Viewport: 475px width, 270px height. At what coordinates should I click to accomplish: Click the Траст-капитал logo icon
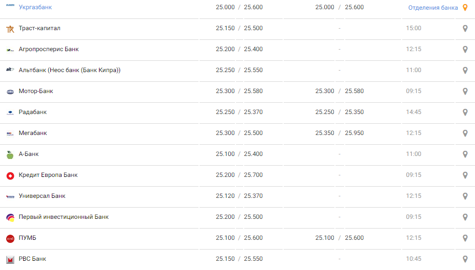pos(10,29)
